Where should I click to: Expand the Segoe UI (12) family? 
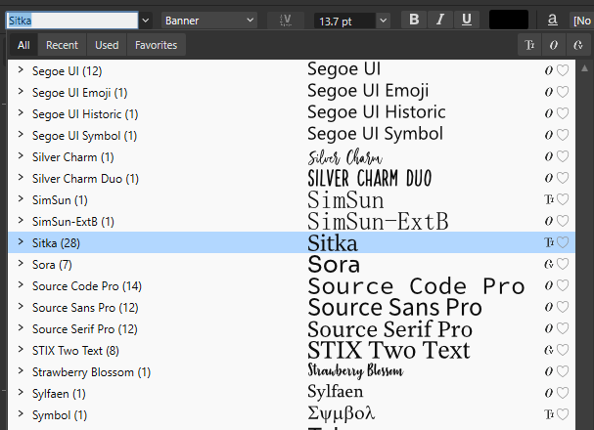[21, 70]
